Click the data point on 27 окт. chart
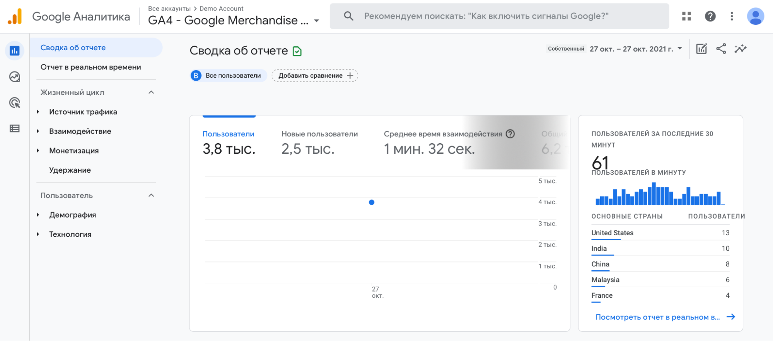773x341 pixels. [372, 202]
